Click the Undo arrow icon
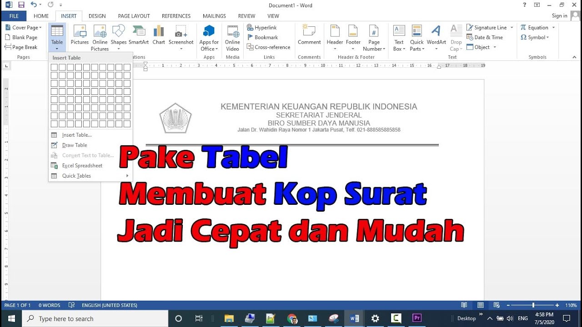This screenshot has width=582, height=327. coord(34,5)
